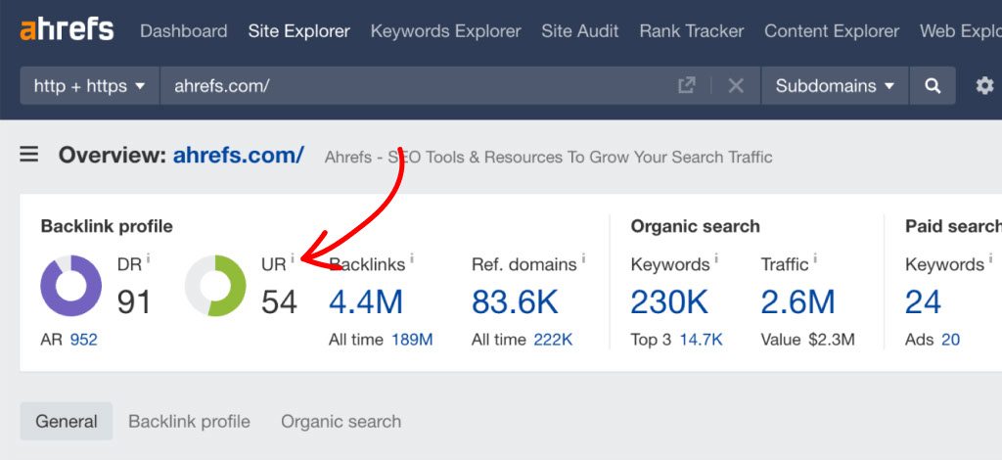
Task: Click the ahrefs.com/ overview title link
Action: pos(239,155)
